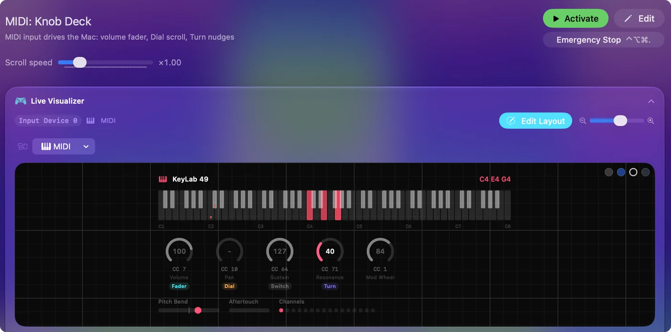Click the C2 octave label
This screenshot has height=332, width=671.
211,226
